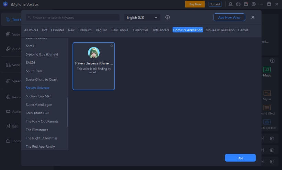
Task: Open the user account icon
Action: pyautogui.click(x=230, y=4)
